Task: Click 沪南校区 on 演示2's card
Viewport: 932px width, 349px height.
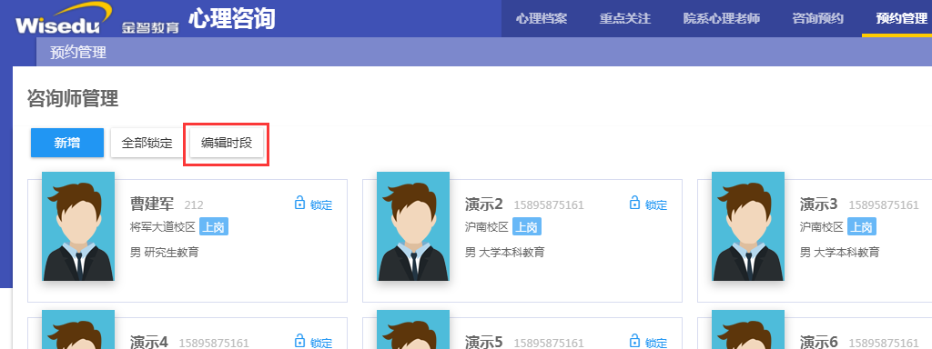Action: tap(486, 226)
